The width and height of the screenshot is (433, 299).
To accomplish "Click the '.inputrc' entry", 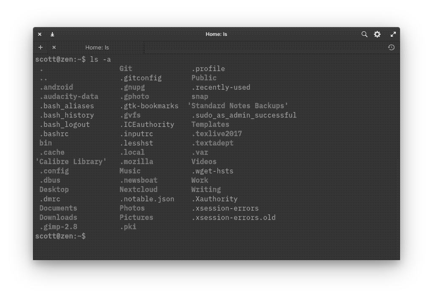I will point(136,134).
